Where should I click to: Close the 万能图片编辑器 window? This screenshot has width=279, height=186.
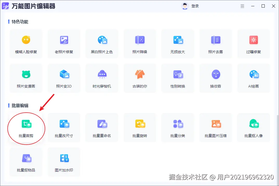coord(274,6)
